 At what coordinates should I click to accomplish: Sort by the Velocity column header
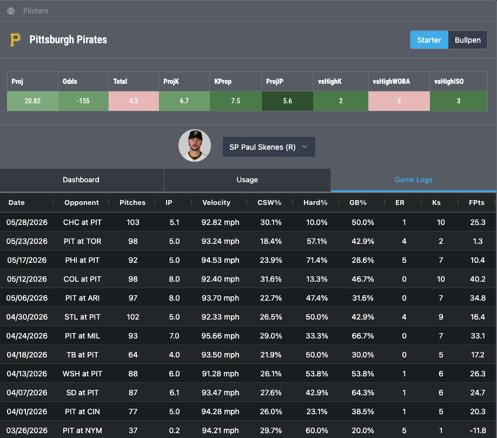(x=216, y=203)
